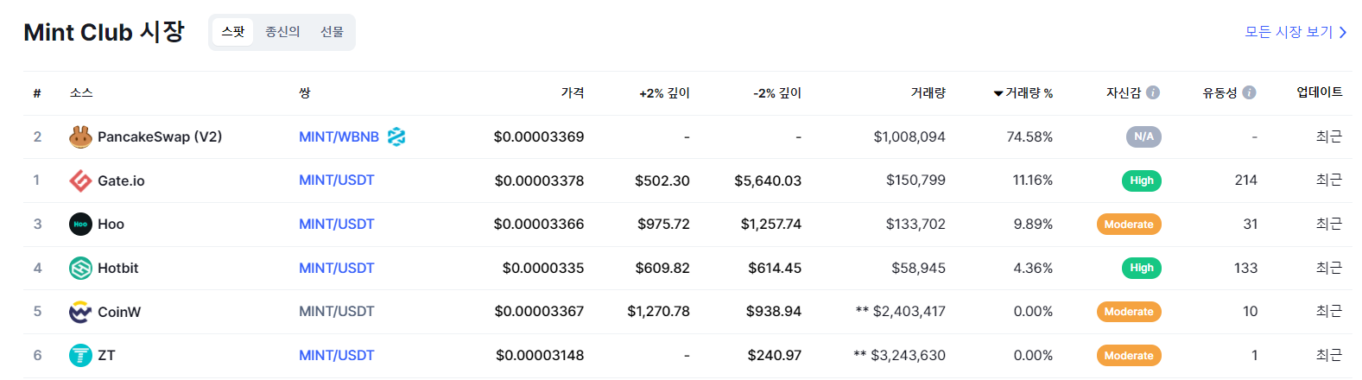Click the High badge in Gate.io row

1142,180
